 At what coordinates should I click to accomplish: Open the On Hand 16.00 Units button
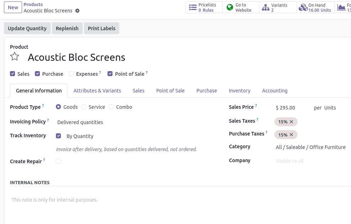(x=315, y=7)
